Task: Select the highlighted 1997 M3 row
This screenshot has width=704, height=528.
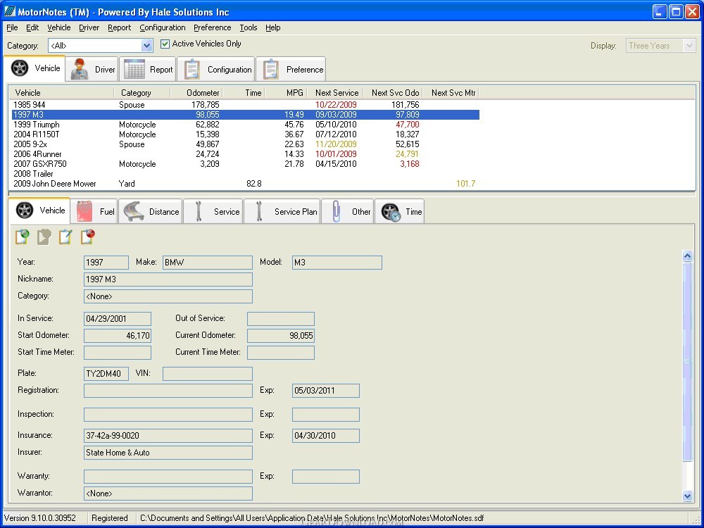Action: [246, 115]
